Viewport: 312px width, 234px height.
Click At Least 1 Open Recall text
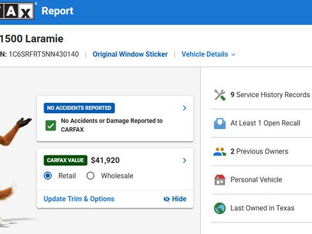[x=265, y=123]
